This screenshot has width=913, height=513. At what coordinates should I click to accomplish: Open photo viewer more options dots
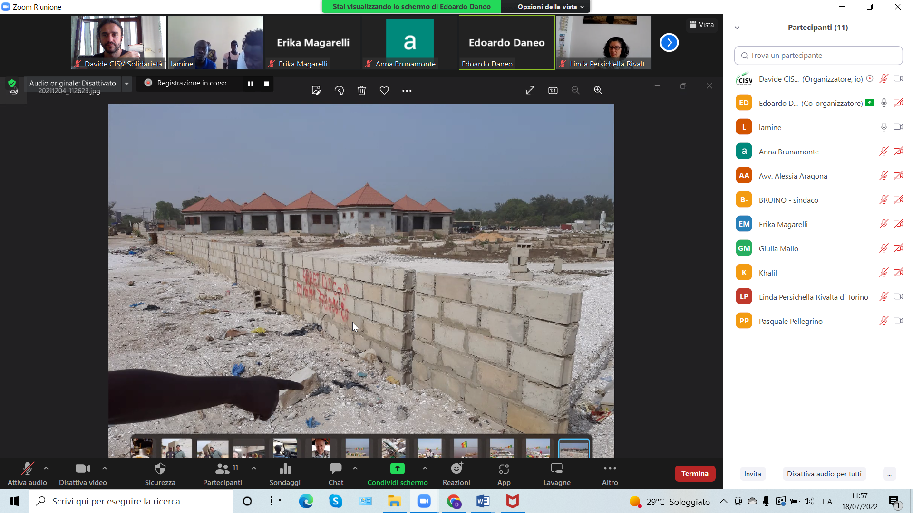click(407, 91)
